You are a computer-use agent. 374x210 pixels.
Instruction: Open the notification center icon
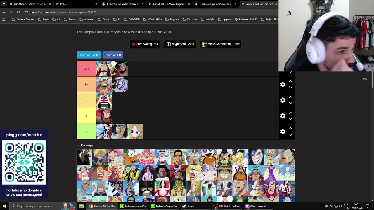point(368,206)
